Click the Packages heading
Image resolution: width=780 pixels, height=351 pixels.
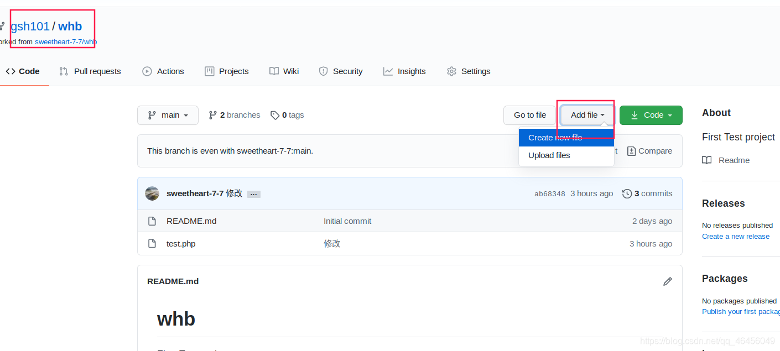[725, 279]
